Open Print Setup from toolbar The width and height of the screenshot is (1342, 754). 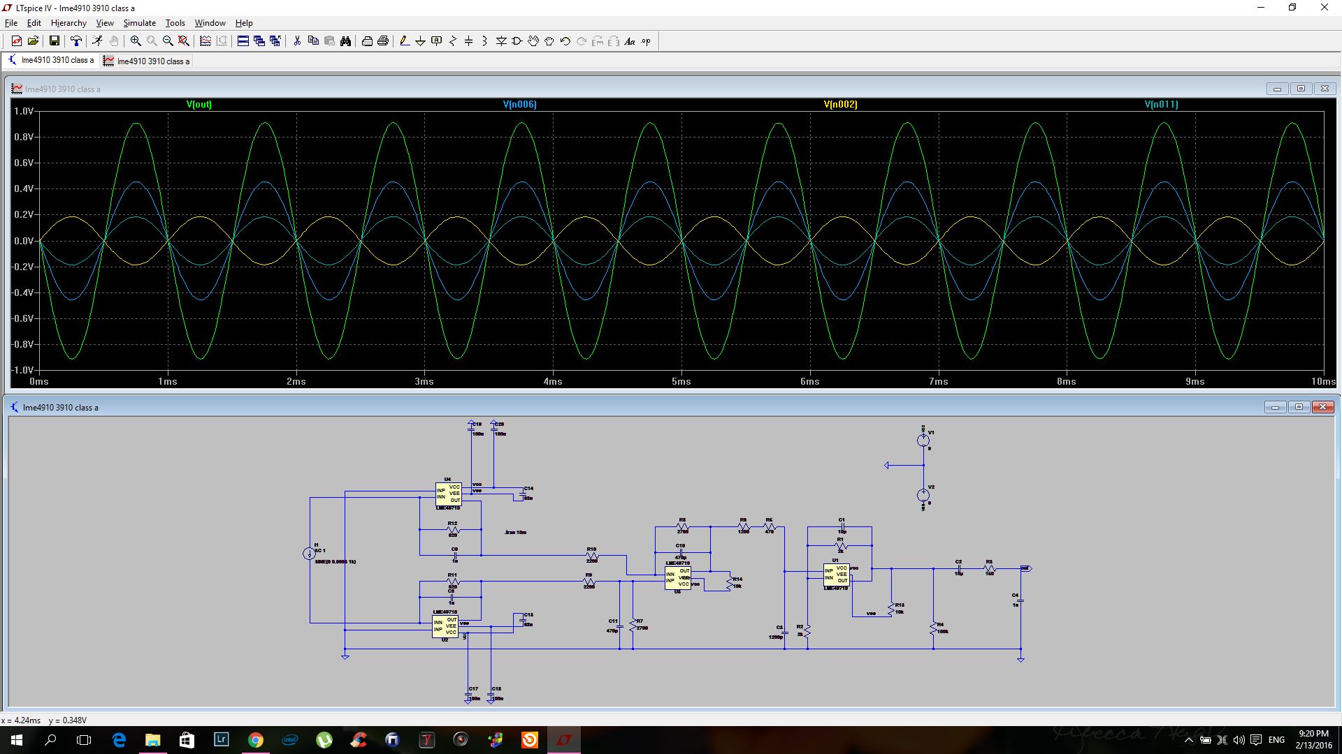tap(367, 41)
